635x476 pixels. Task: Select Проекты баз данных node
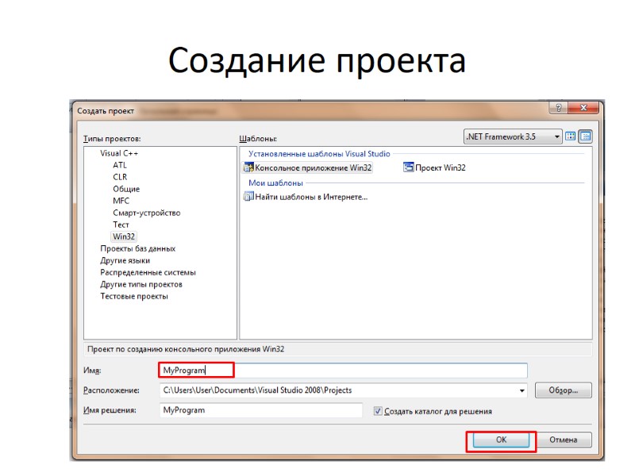[137, 248]
